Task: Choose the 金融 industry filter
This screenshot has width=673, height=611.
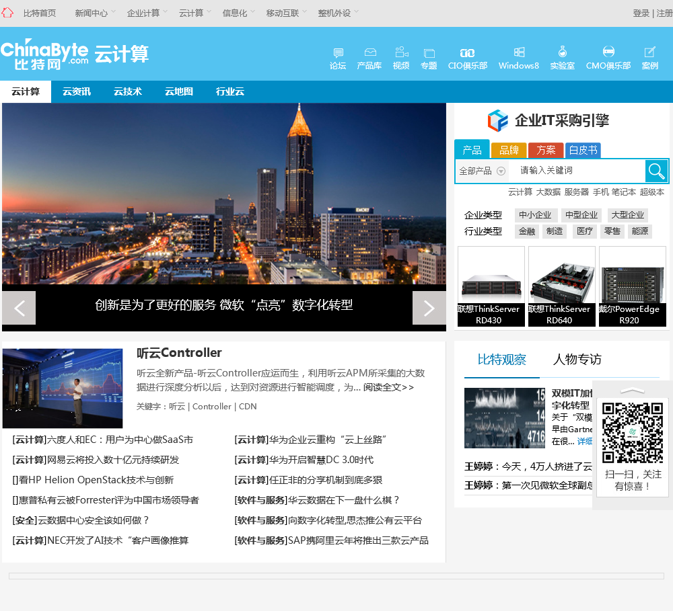Action: (527, 231)
